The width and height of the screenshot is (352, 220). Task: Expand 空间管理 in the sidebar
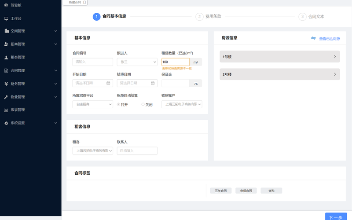point(31,31)
